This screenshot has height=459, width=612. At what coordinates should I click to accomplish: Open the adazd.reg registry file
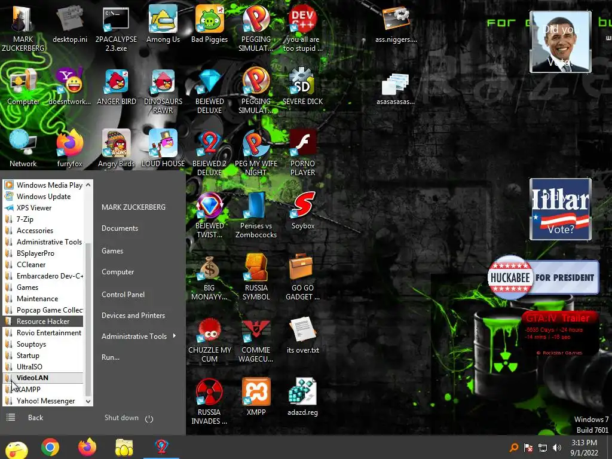point(302,397)
